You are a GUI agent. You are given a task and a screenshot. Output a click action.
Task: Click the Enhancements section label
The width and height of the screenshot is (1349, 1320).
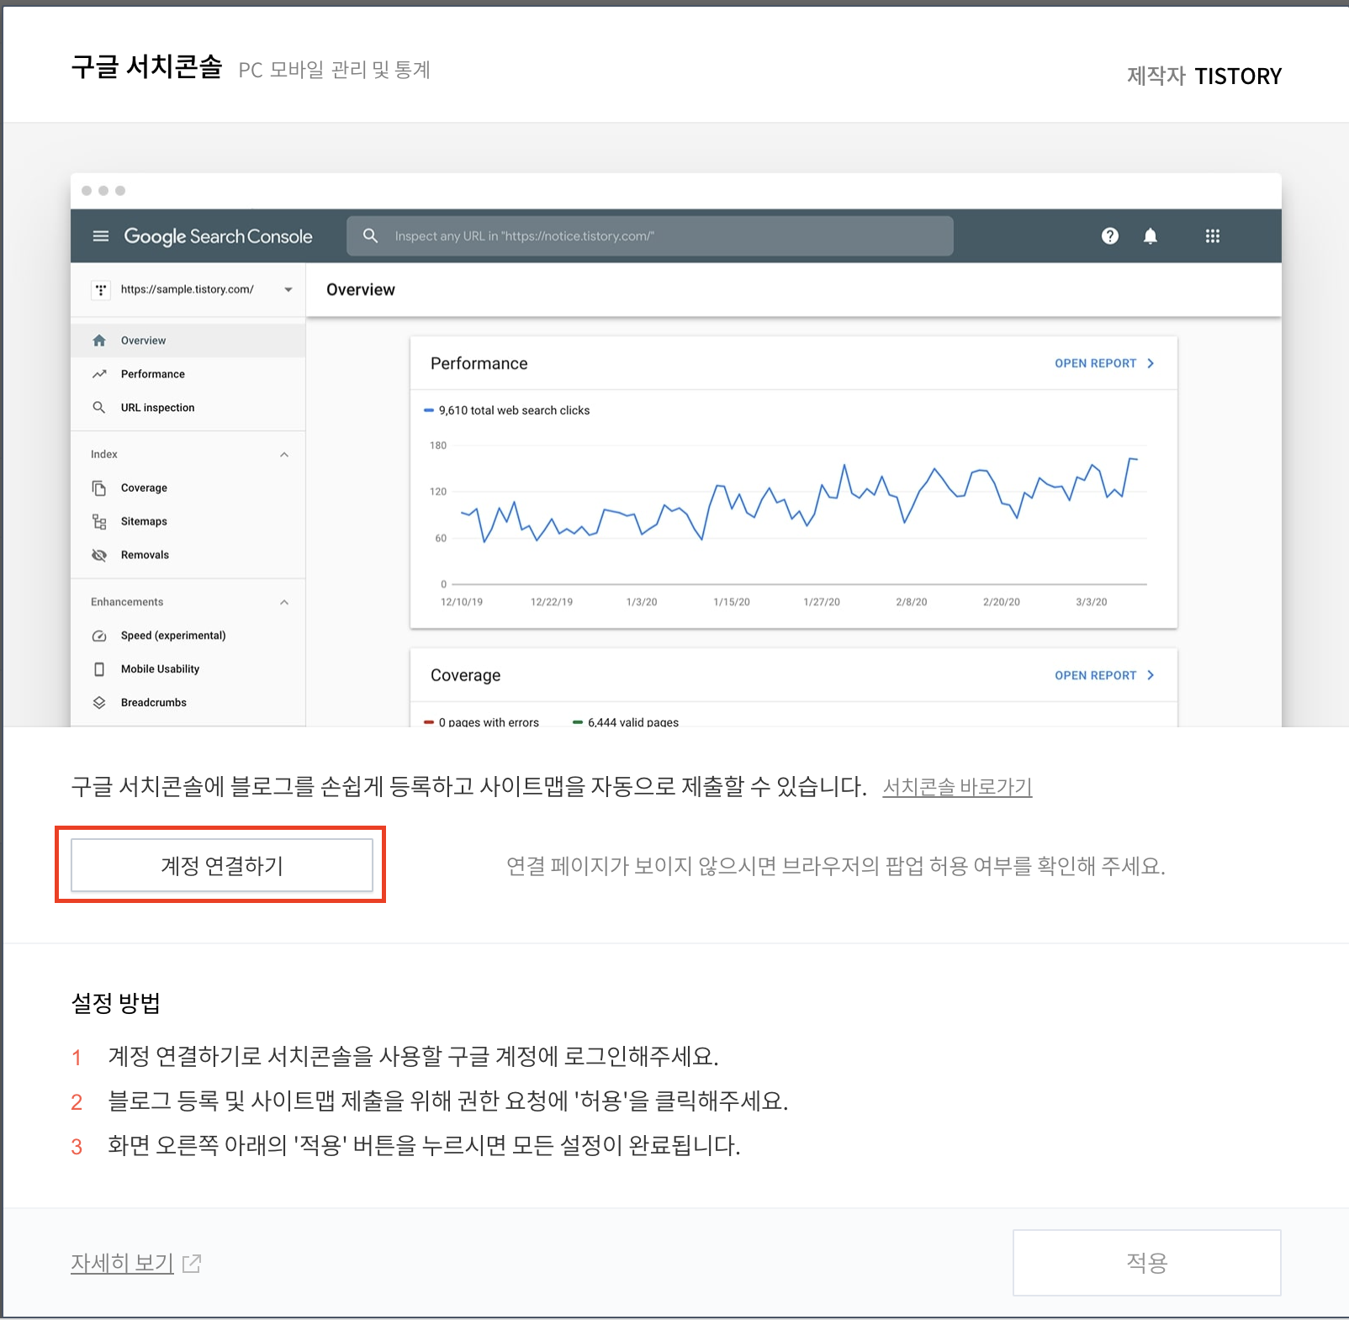(127, 603)
